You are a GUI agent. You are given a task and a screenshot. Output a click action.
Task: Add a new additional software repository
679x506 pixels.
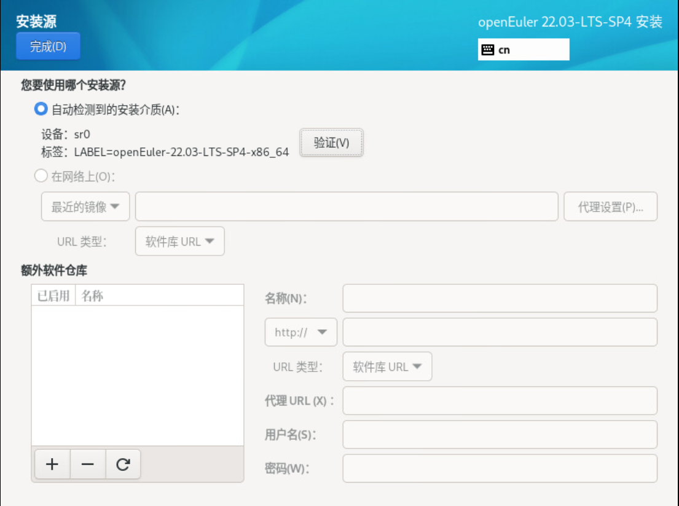(52, 464)
